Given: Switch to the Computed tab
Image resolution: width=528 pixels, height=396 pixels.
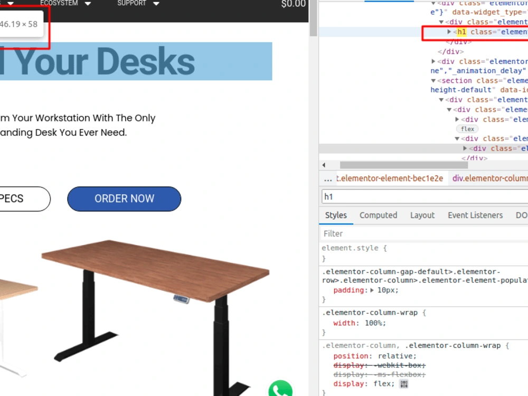Looking at the screenshot, I should point(378,215).
